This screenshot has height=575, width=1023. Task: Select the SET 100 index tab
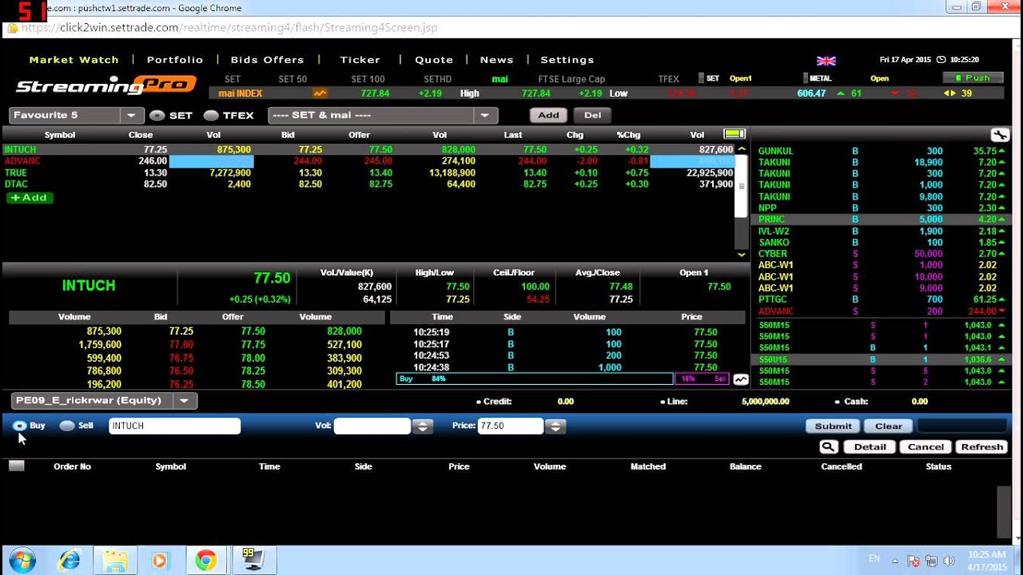coord(368,79)
